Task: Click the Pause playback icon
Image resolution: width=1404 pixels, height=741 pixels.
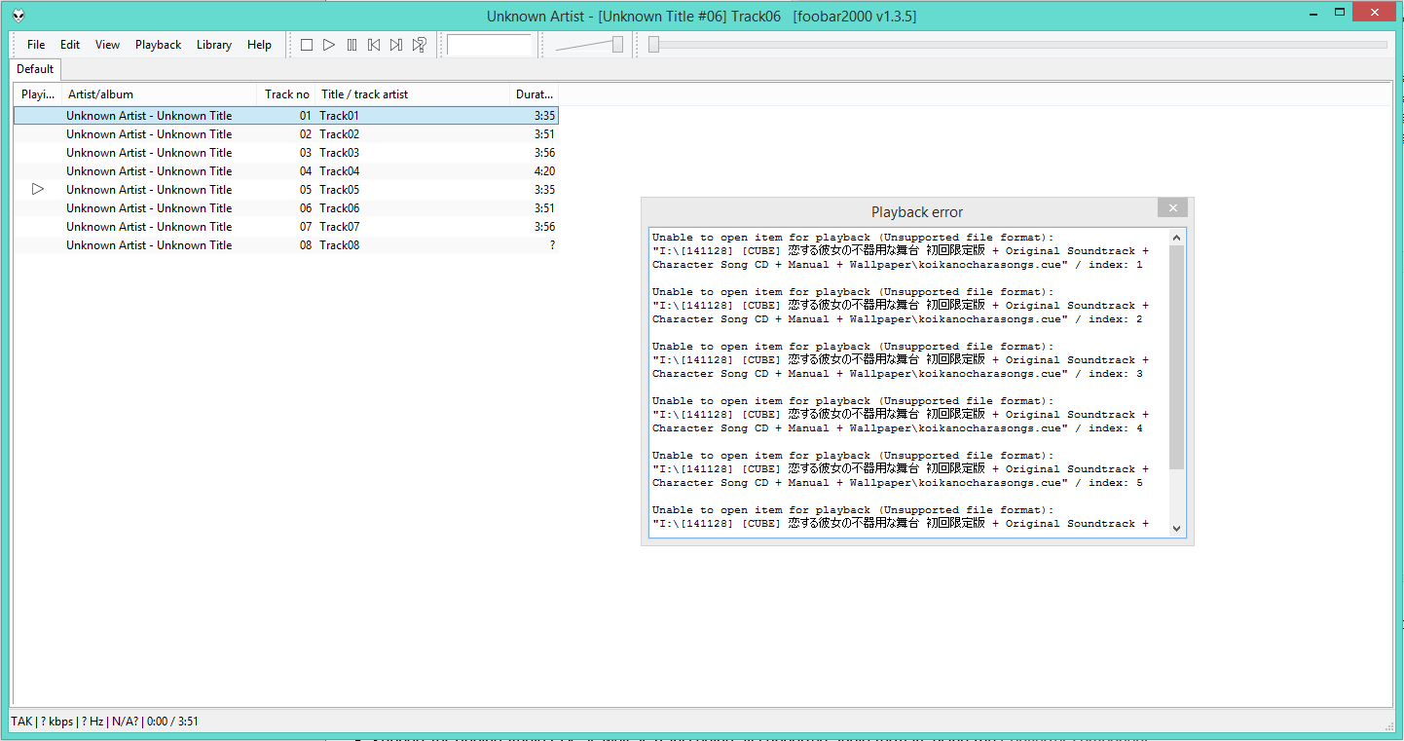Action: pos(351,45)
